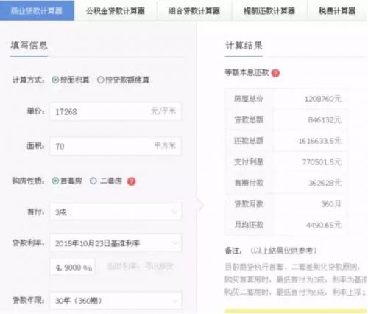368x314 pixels.
Task: Click the red question icon next to 二套房
Action: tap(132, 181)
